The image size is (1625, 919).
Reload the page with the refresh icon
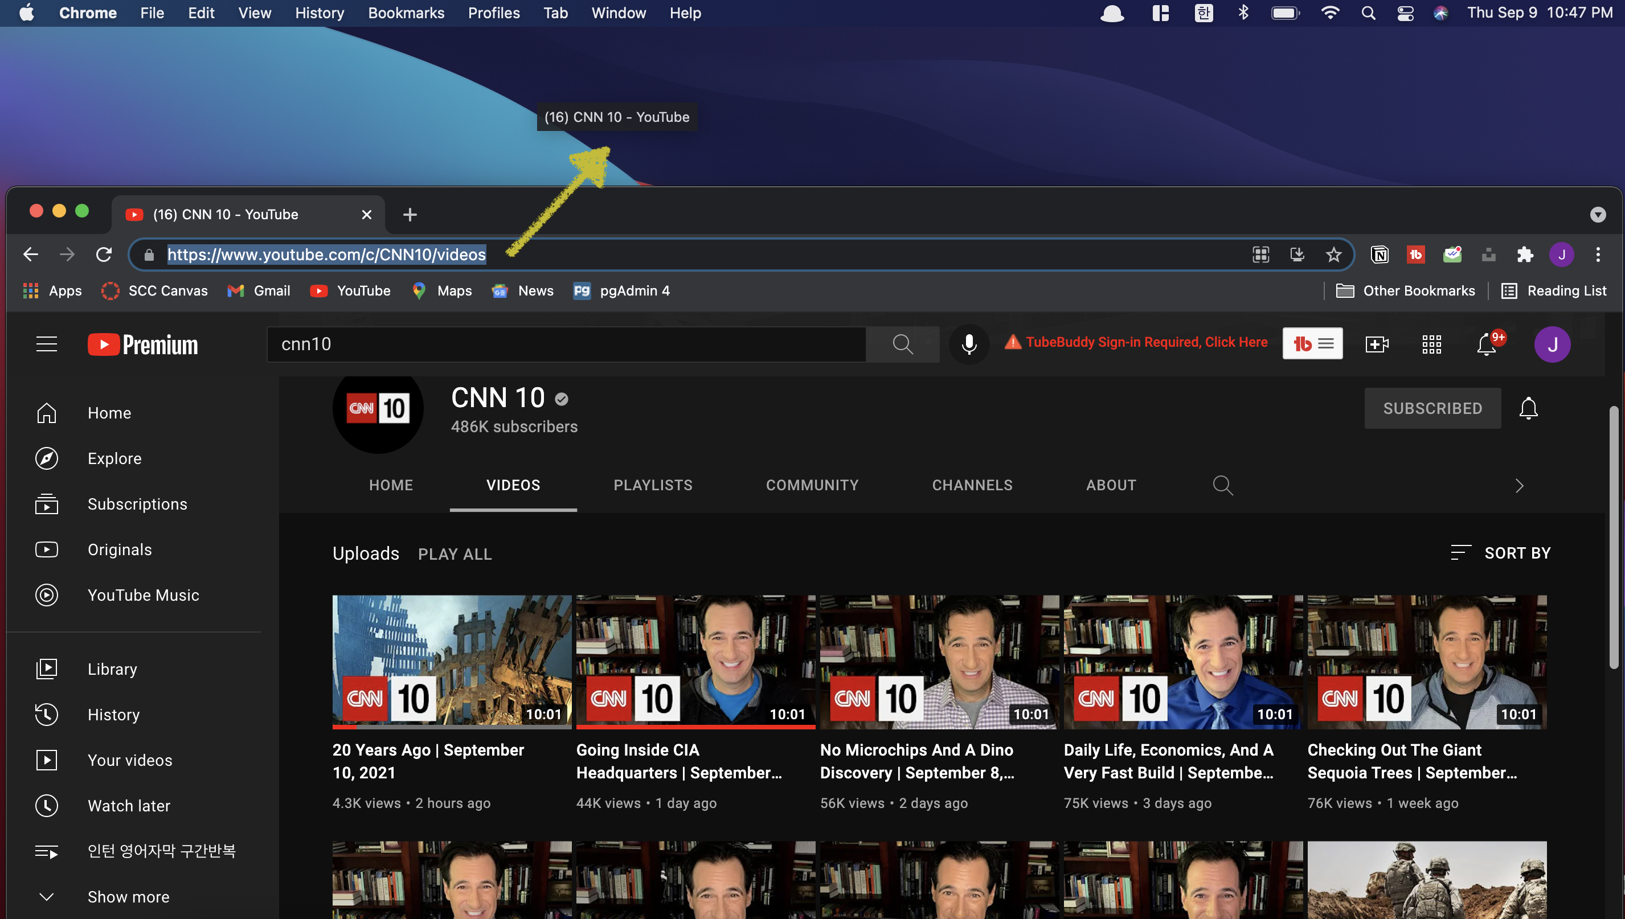click(x=104, y=255)
